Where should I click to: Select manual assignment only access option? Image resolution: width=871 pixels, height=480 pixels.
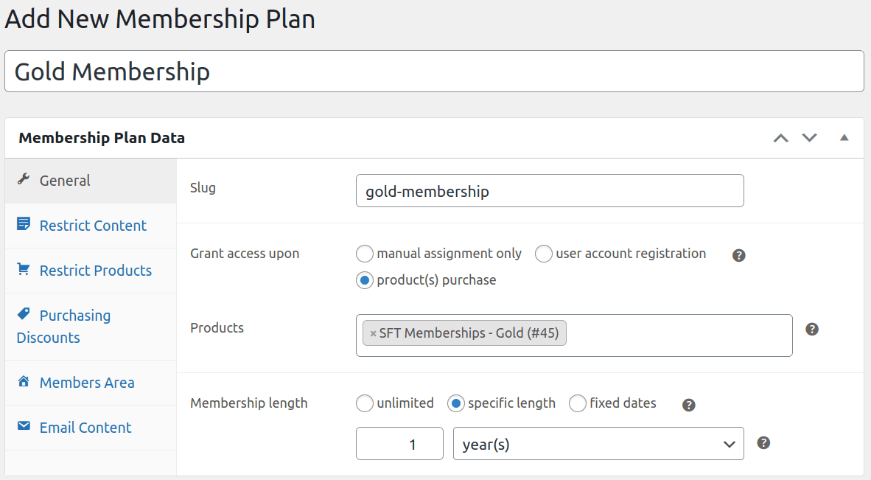tap(365, 254)
